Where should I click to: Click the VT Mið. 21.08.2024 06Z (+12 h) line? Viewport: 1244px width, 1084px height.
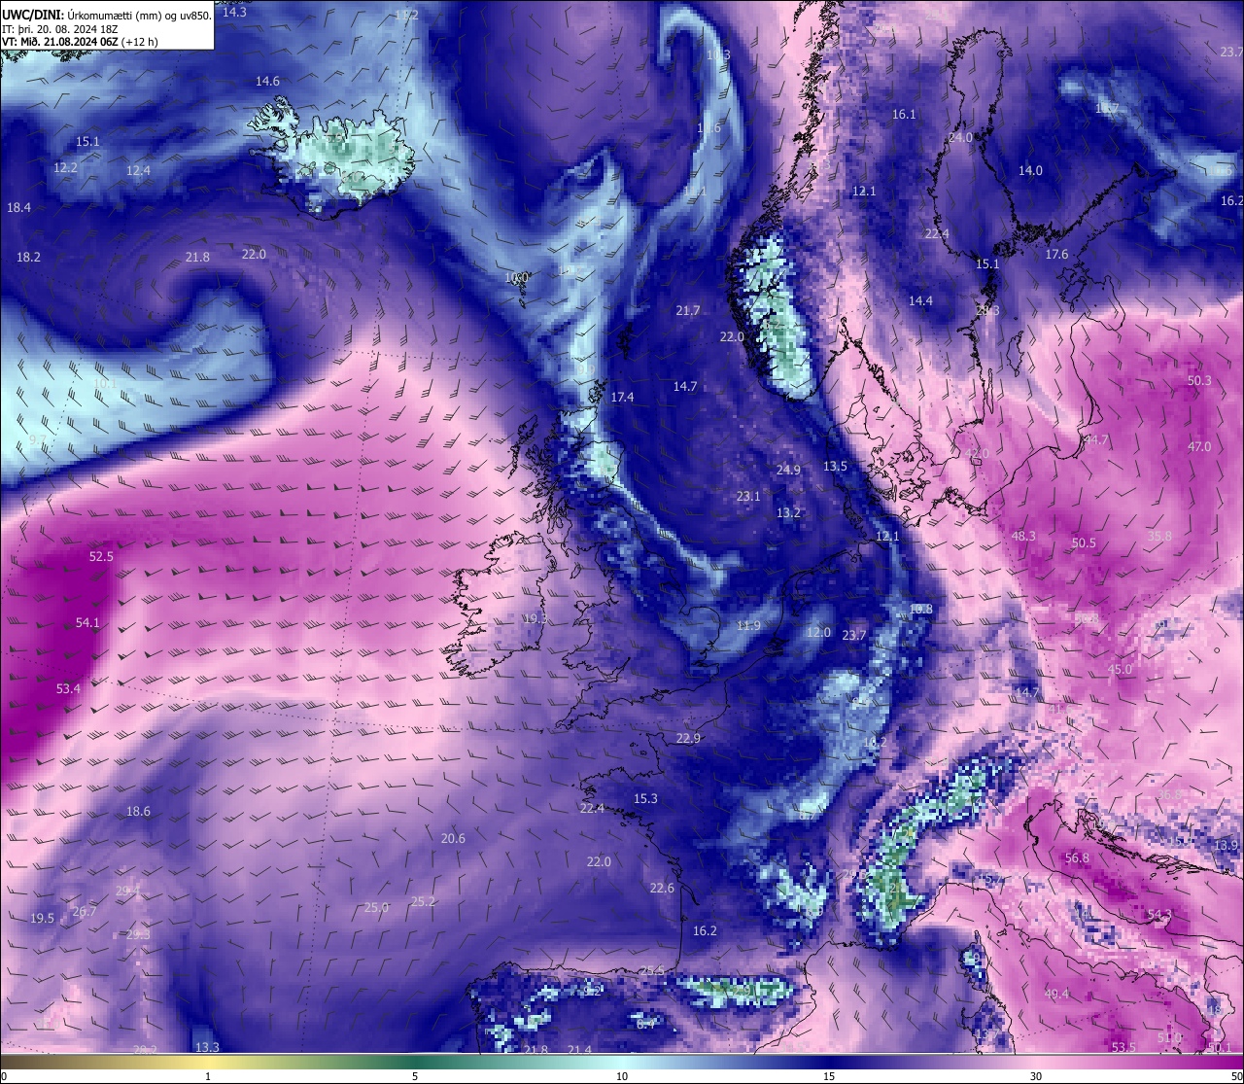[80, 42]
